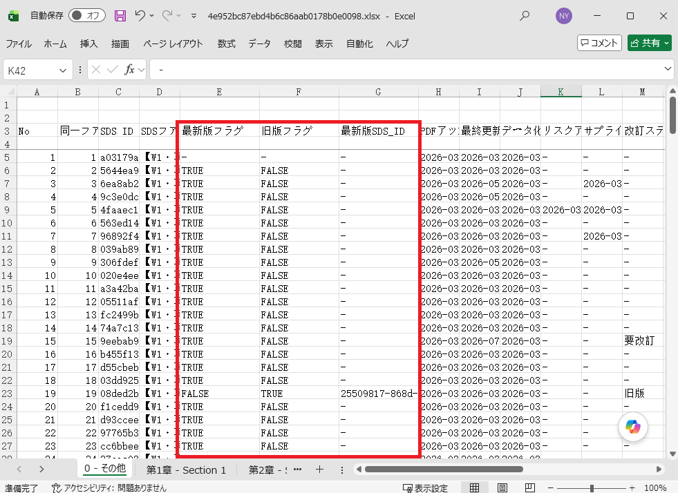Image resolution: width=678 pixels, height=493 pixels.
Task: Select column E header
Action: [x=219, y=92]
